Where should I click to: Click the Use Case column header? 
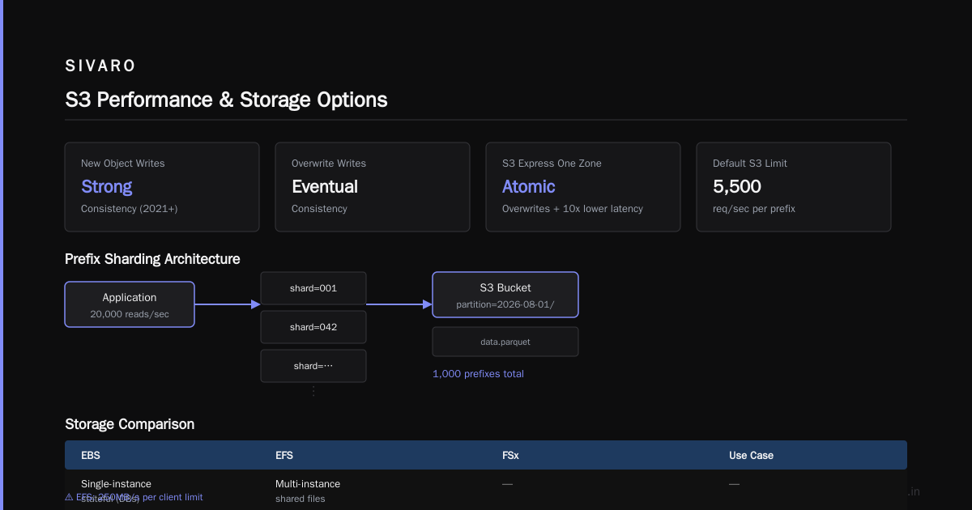[x=751, y=456]
